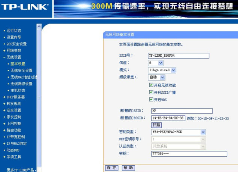The width and height of the screenshot is (238, 172).
Task: Toggle 开启SSID广播 checkbox
Action: [151, 92]
